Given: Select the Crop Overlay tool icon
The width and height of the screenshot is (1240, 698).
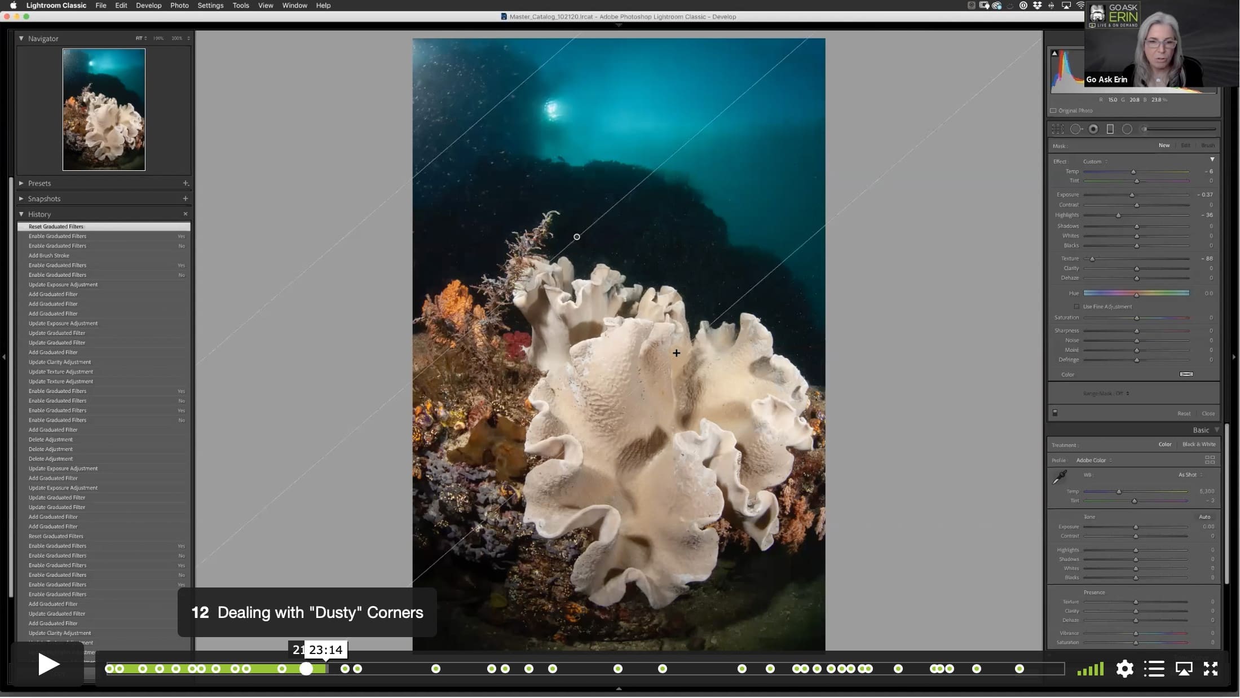Looking at the screenshot, I should (1057, 129).
